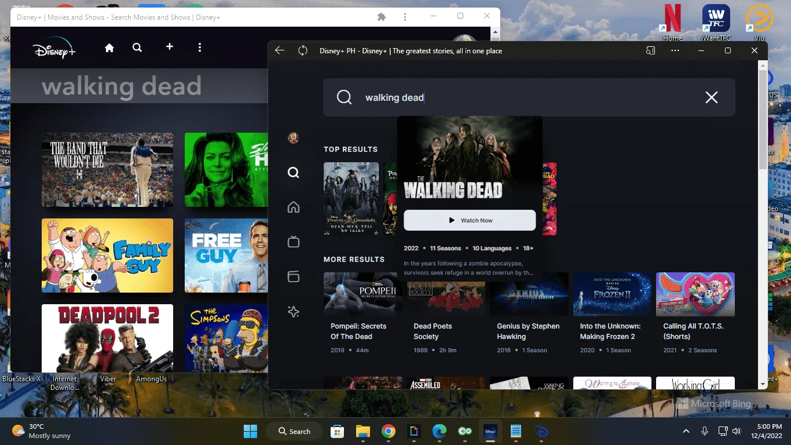Open the Free Guy tile
This screenshot has height=445, width=791.
click(226, 256)
